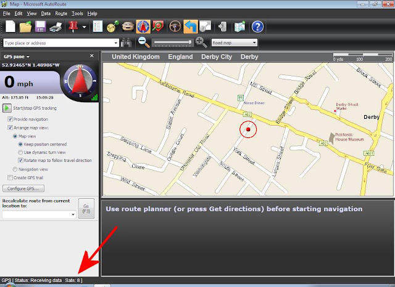Image resolution: width=395 pixels, height=287 pixels.
Task: Click Derby in the location bar
Action: 249,57
